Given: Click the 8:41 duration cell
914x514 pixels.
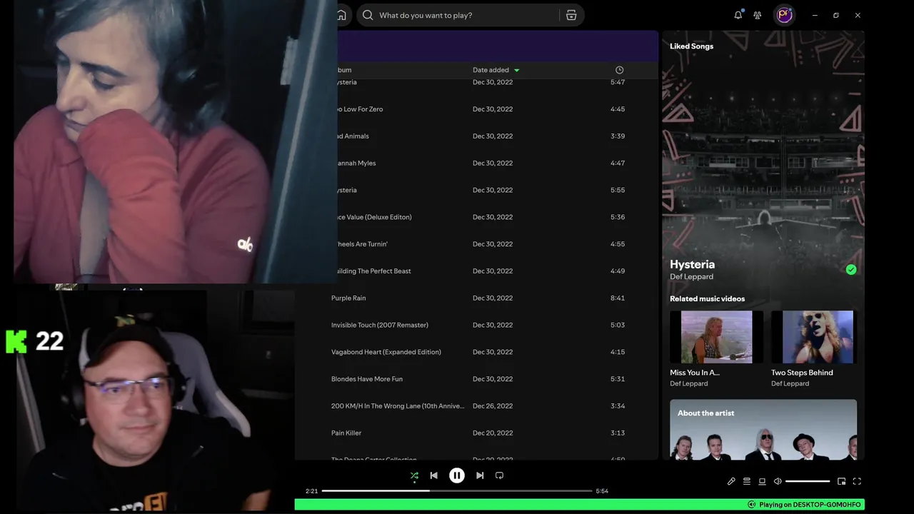Looking at the screenshot, I should click(618, 298).
